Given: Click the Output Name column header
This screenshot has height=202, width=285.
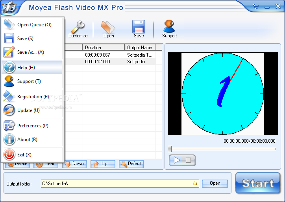Looking at the screenshot, I should point(140,48).
